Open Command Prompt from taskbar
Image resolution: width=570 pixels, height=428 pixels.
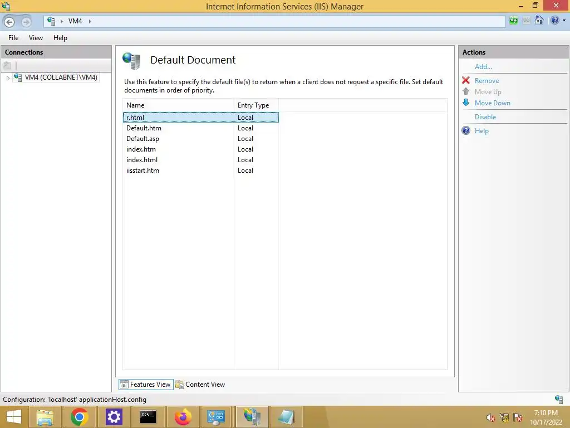[x=148, y=417]
